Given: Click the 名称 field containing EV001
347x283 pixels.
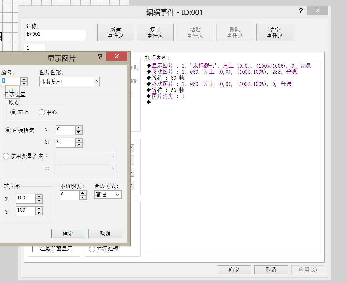Looking at the screenshot, I should tap(56, 35).
